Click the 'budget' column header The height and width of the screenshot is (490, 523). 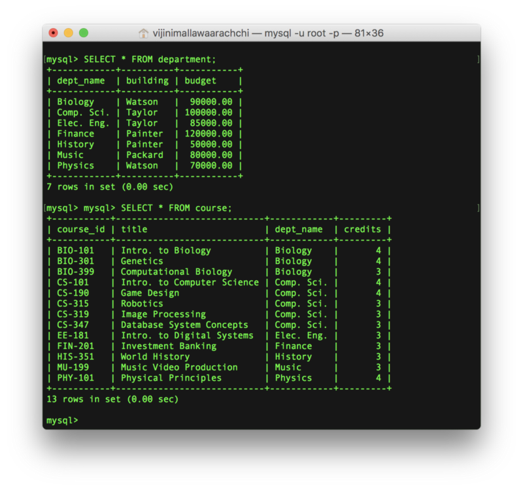[200, 81]
